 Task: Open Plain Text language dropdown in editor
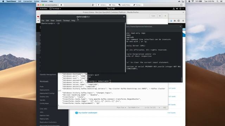click(x=121, y=107)
